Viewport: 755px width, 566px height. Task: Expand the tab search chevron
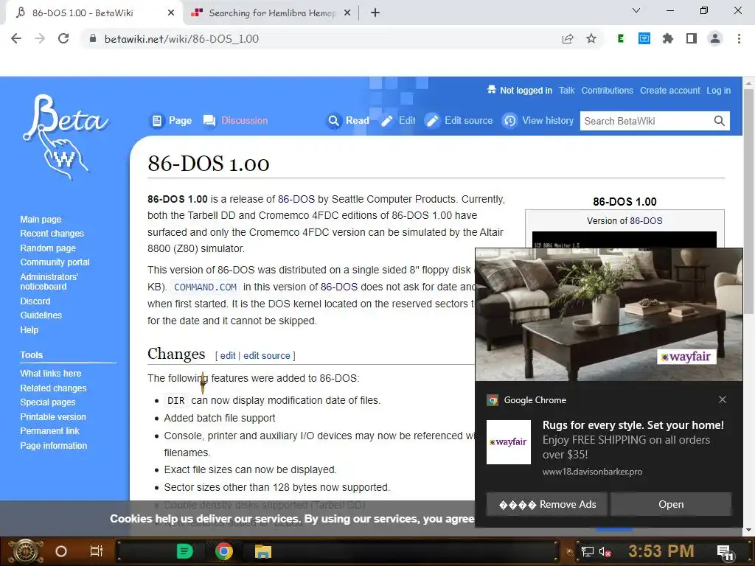[636, 10]
